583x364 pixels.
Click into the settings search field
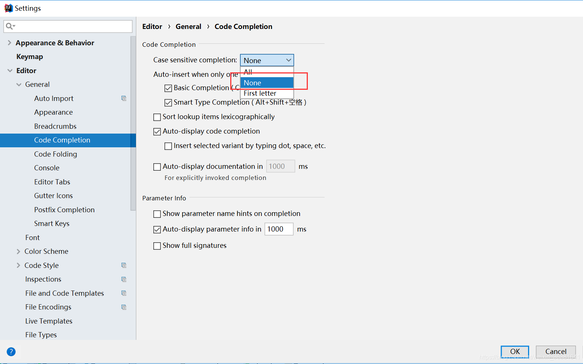tap(68, 26)
